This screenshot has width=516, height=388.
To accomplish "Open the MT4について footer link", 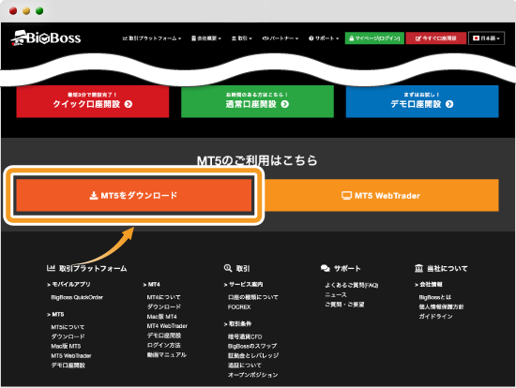I will coord(163,297).
